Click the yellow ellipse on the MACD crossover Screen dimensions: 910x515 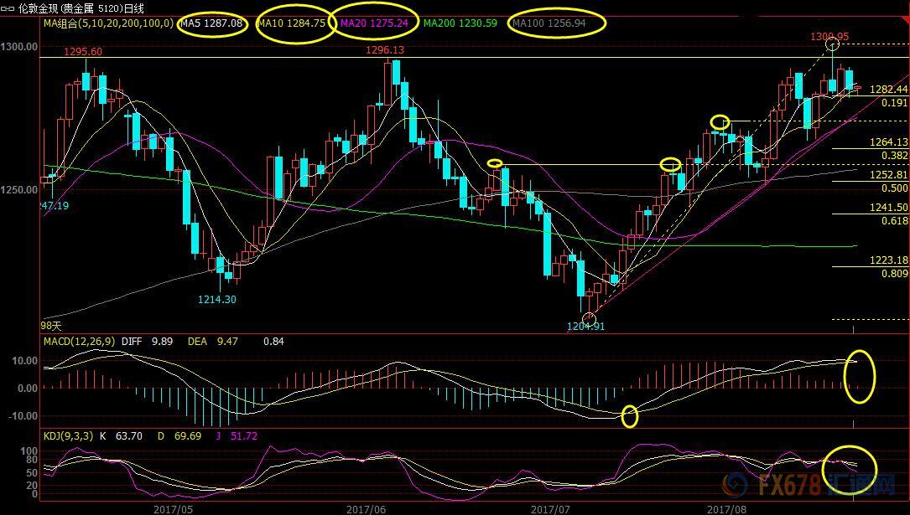(629, 415)
